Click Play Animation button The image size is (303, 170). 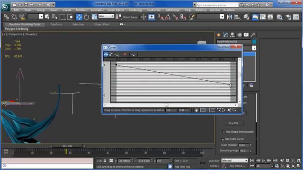pos(264,161)
